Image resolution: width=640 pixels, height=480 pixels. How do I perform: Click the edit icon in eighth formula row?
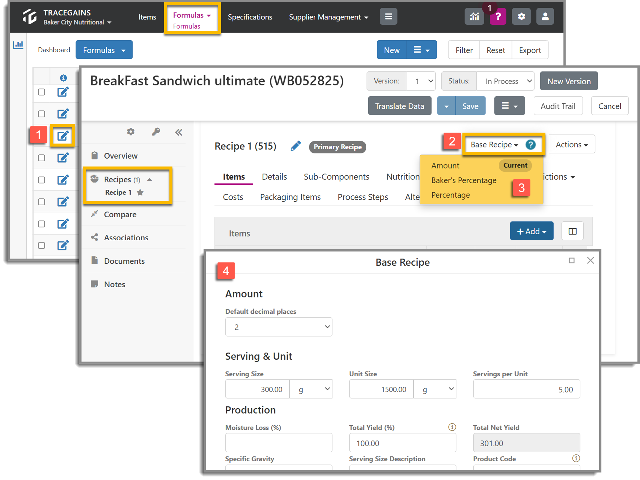63,245
